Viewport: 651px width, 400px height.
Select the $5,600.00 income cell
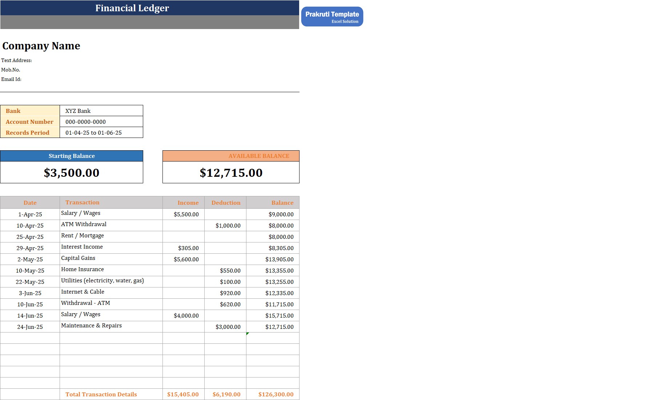(x=184, y=259)
